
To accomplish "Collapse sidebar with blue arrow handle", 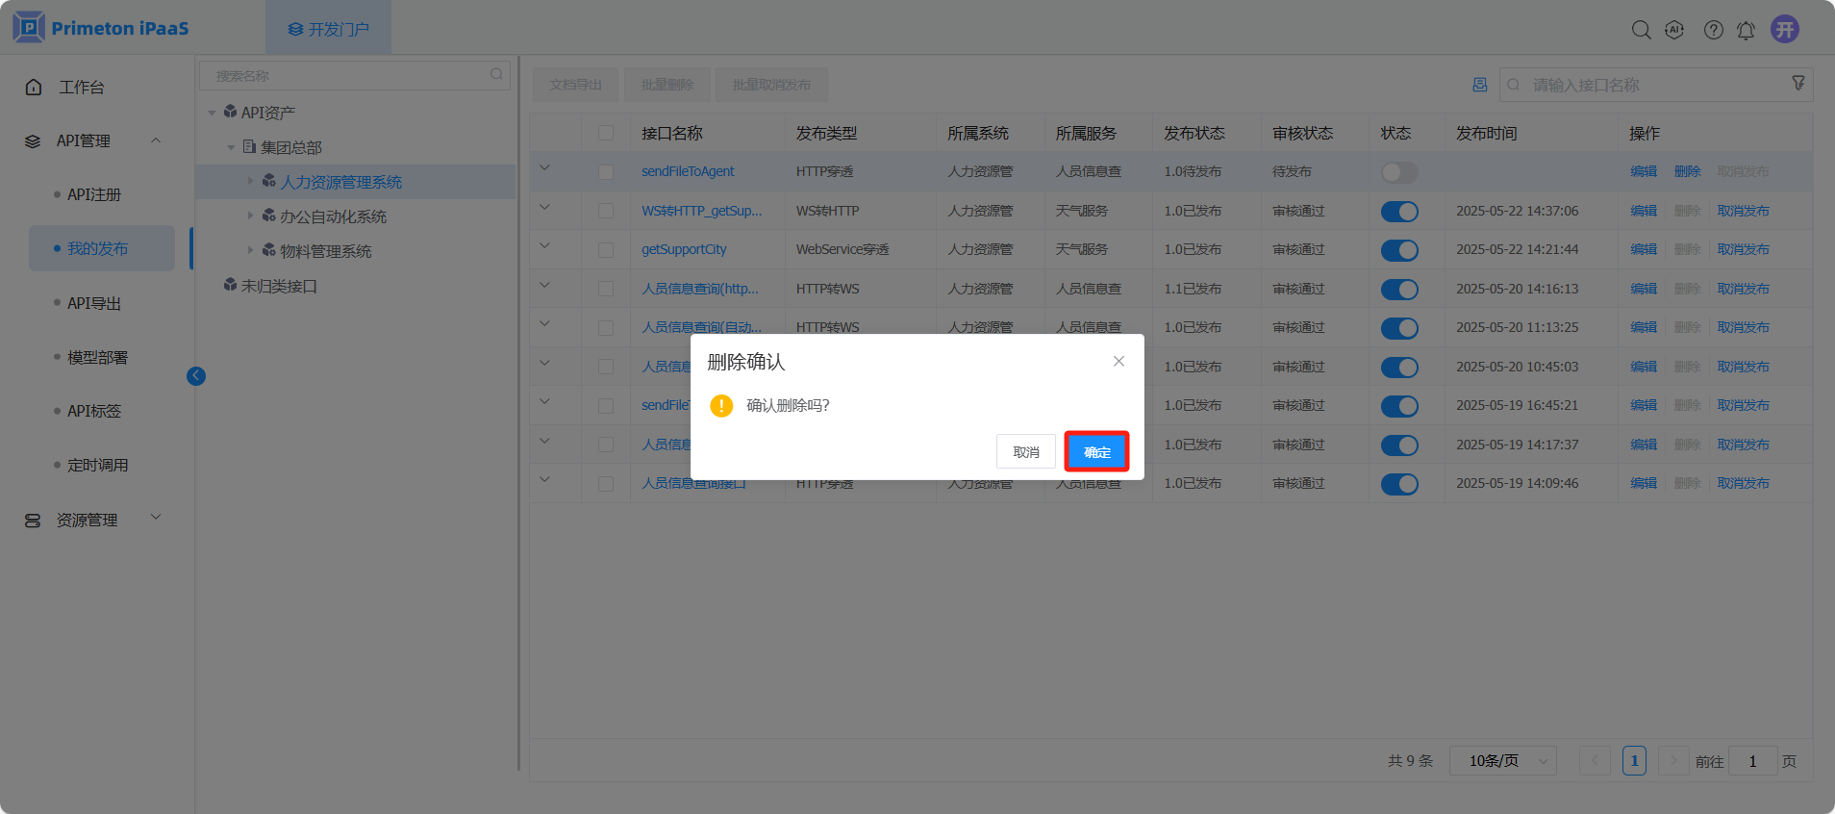I will 196,376.
